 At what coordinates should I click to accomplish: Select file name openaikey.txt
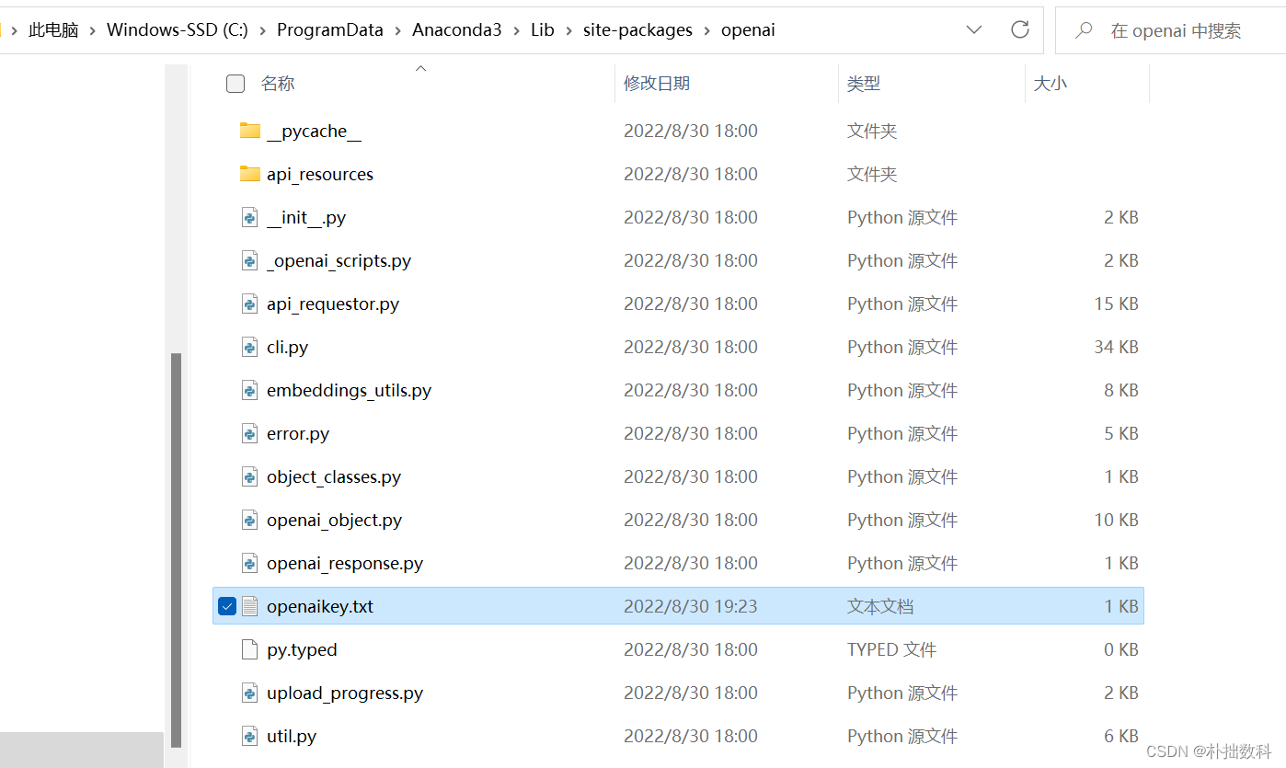coord(320,607)
